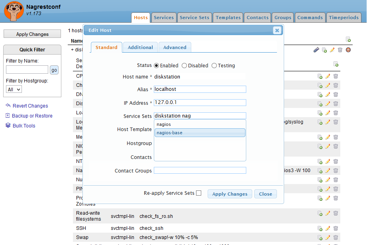Delete the Read-write filesystems service
This screenshot has height=245, width=367.
click(x=336, y=214)
